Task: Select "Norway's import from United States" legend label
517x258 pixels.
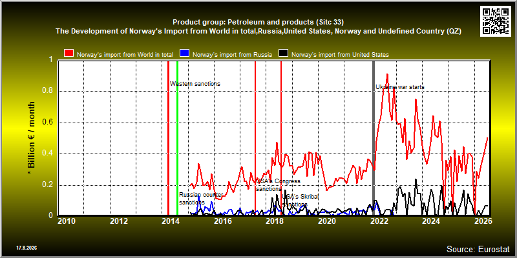Action: [x=340, y=55]
